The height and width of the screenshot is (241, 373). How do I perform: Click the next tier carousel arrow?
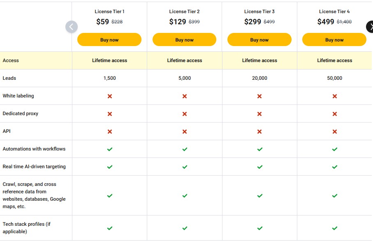(370, 27)
